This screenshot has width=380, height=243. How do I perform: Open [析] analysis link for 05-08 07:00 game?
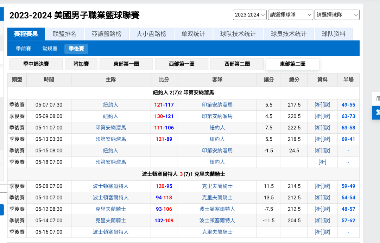318,186
